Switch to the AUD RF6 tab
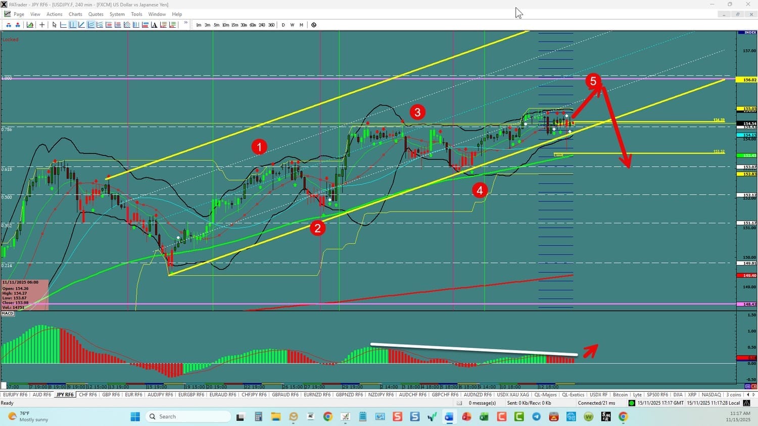This screenshot has width=758, height=426. pos(42,395)
